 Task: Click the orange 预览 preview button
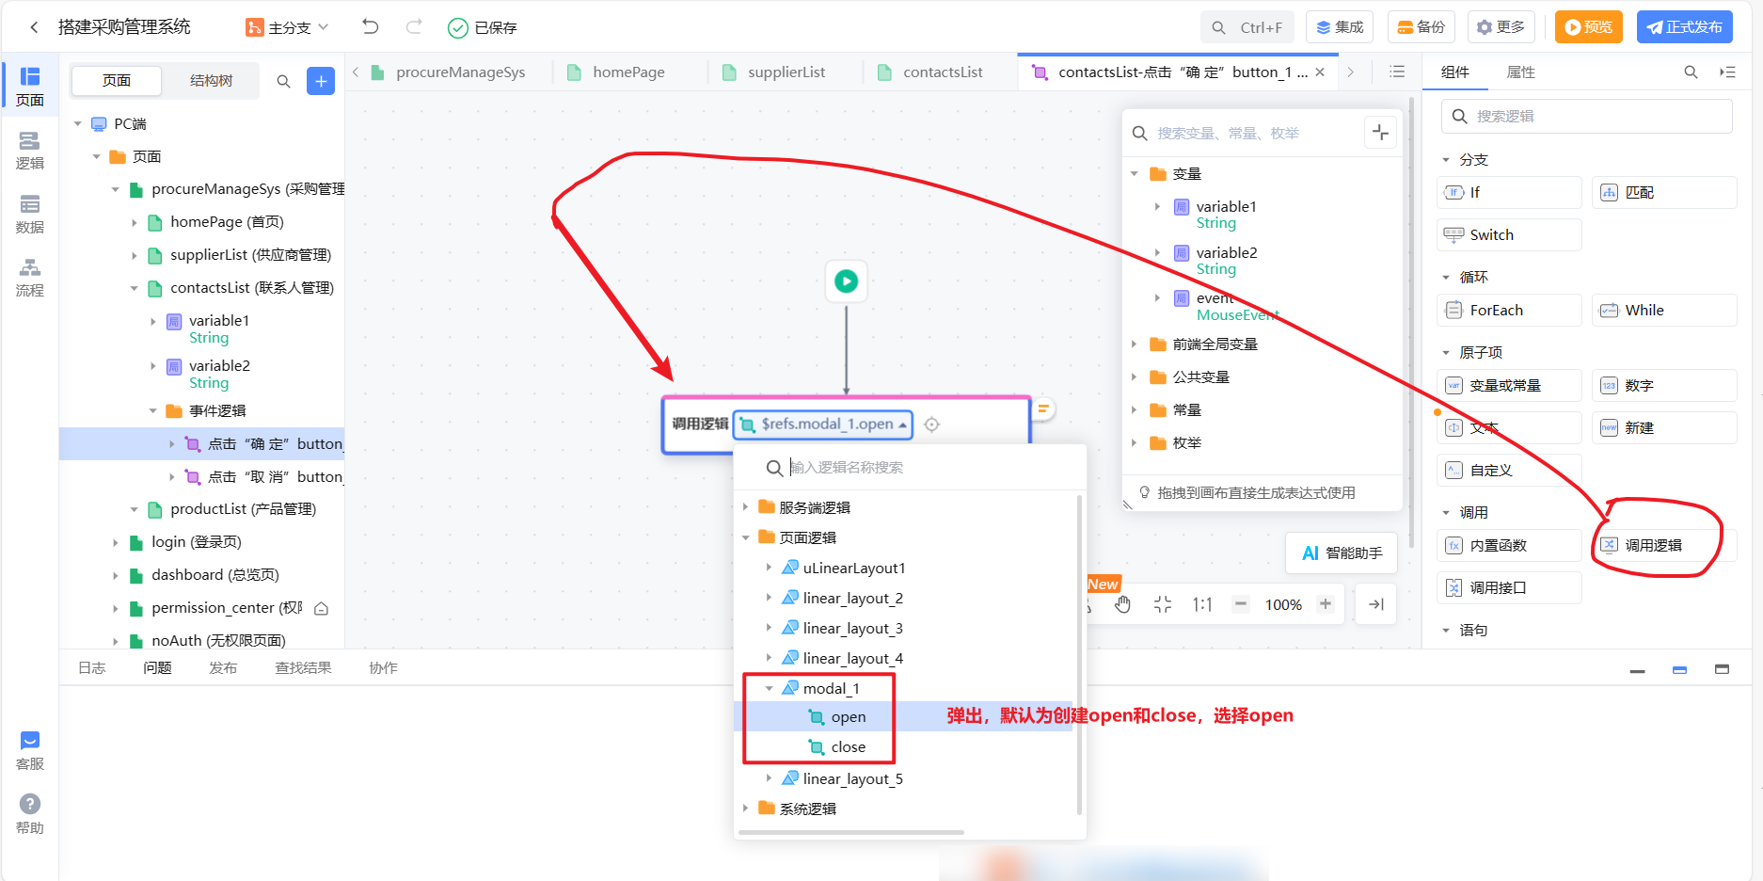1589,27
